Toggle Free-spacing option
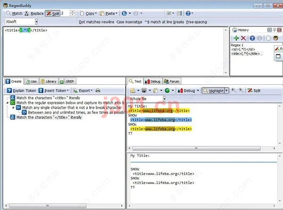The width and height of the screenshot is (283, 210). coord(197,22)
